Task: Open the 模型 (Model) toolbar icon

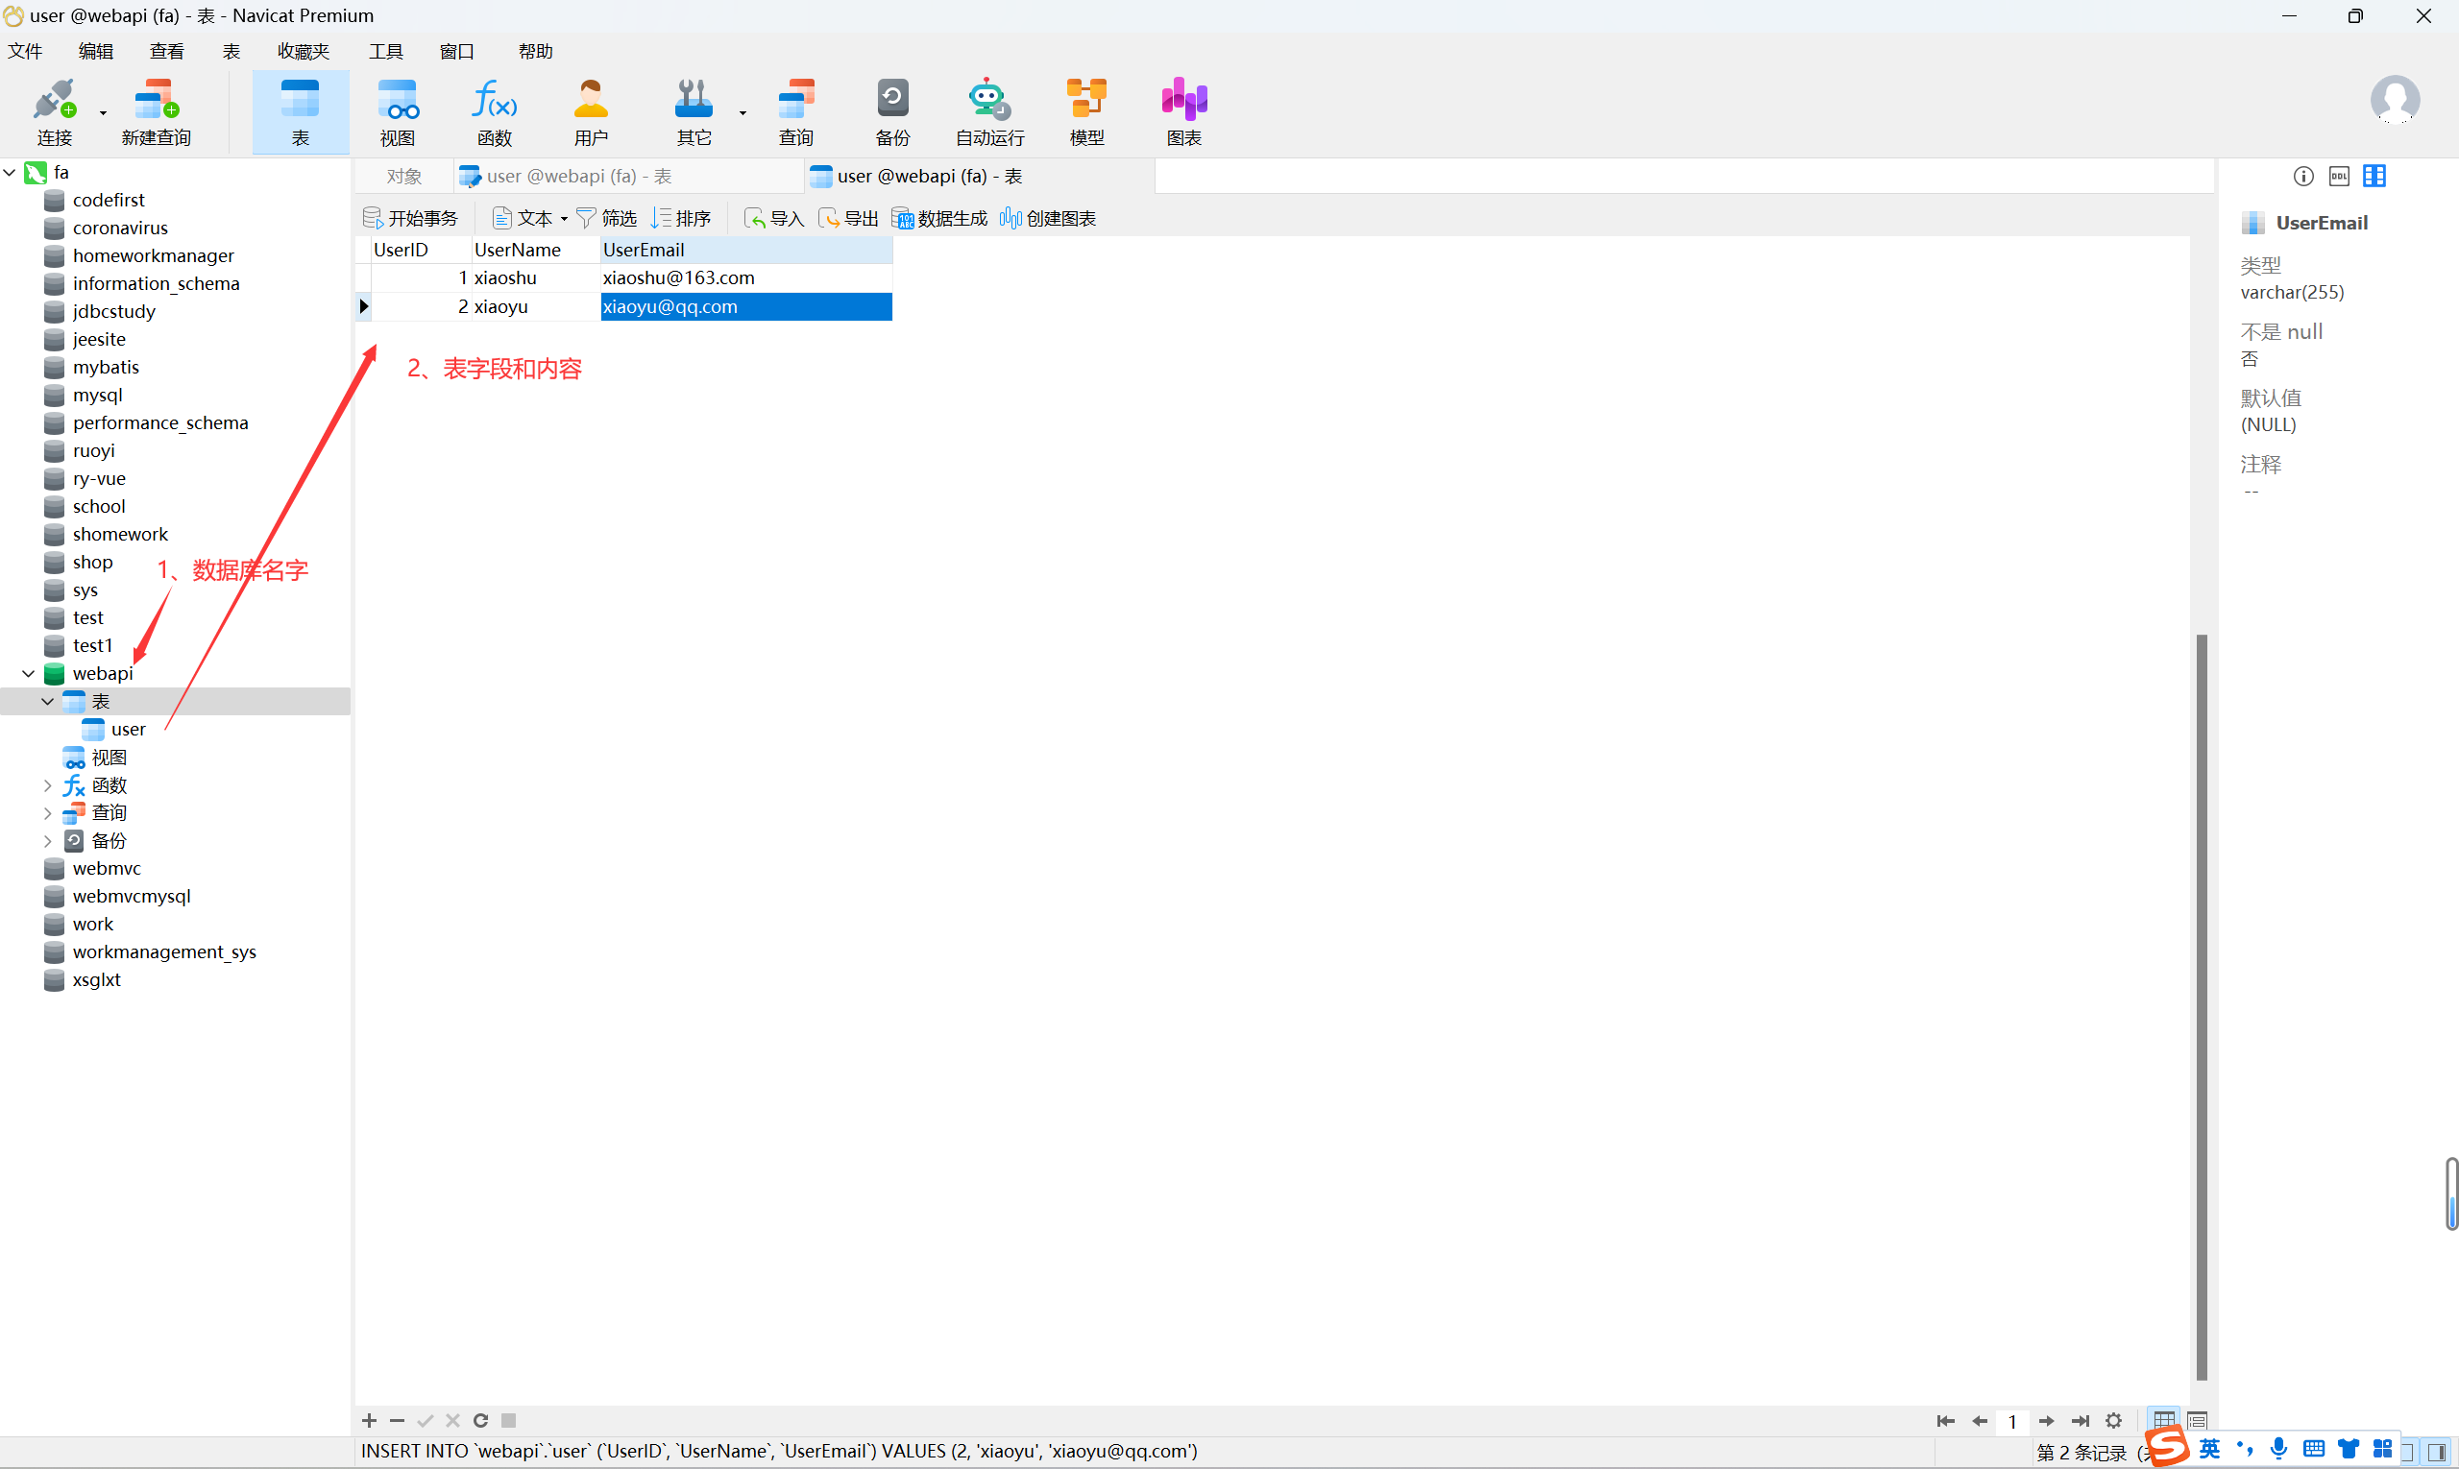Action: tap(1086, 110)
